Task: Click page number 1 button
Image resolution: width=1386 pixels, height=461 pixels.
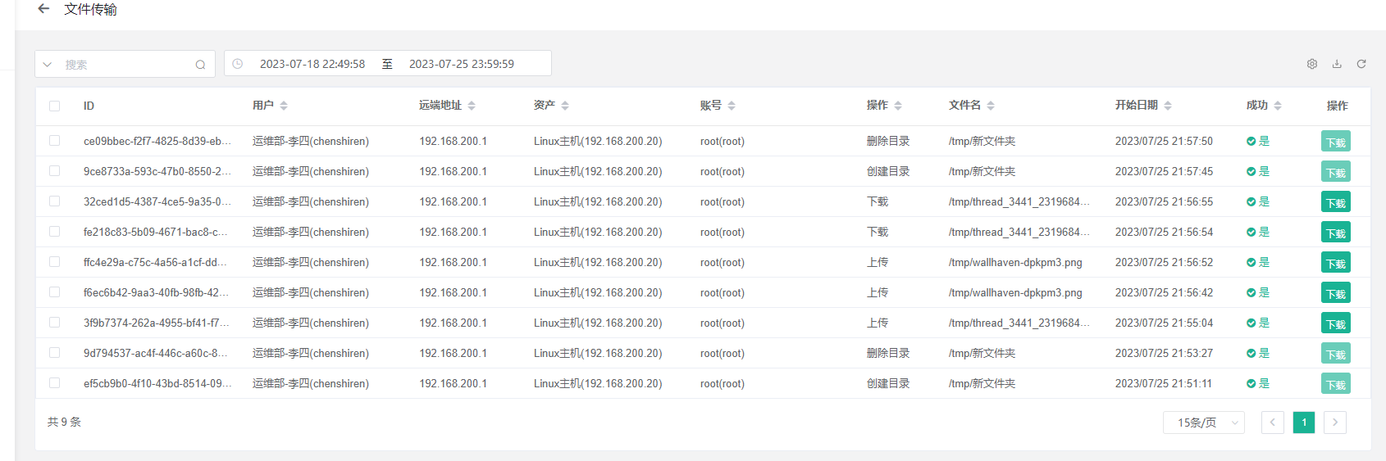Action: click(1304, 423)
